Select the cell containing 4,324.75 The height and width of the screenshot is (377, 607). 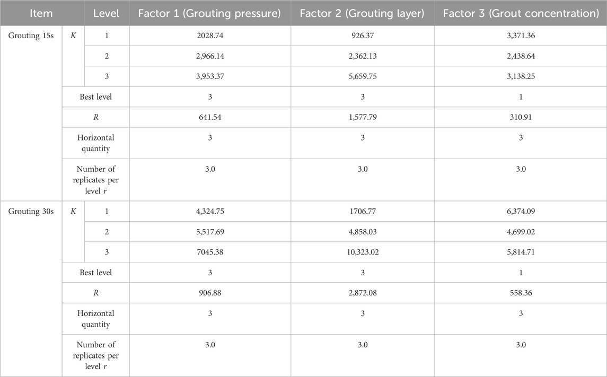pos(209,211)
